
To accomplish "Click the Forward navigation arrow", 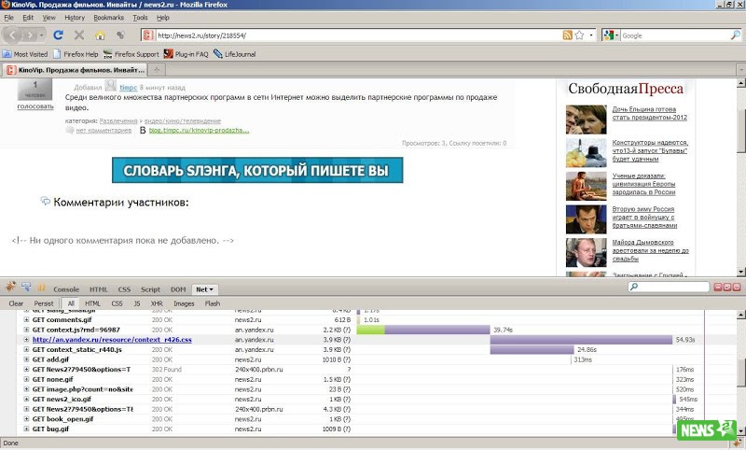I will tap(30, 35).
